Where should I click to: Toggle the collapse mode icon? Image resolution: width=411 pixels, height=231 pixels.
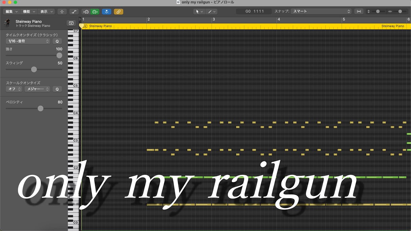[x=62, y=12]
